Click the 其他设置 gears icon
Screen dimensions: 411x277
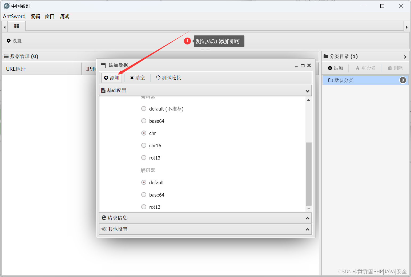click(104, 229)
